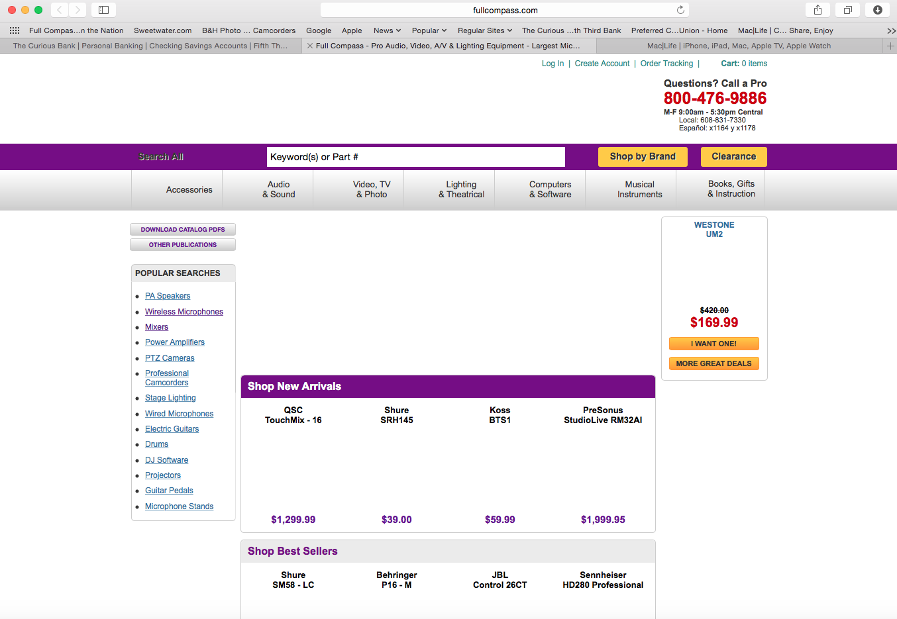Show more bookmarks with the overflow chevron
The height and width of the screenshot is (619, 897).
coord(891,30)
